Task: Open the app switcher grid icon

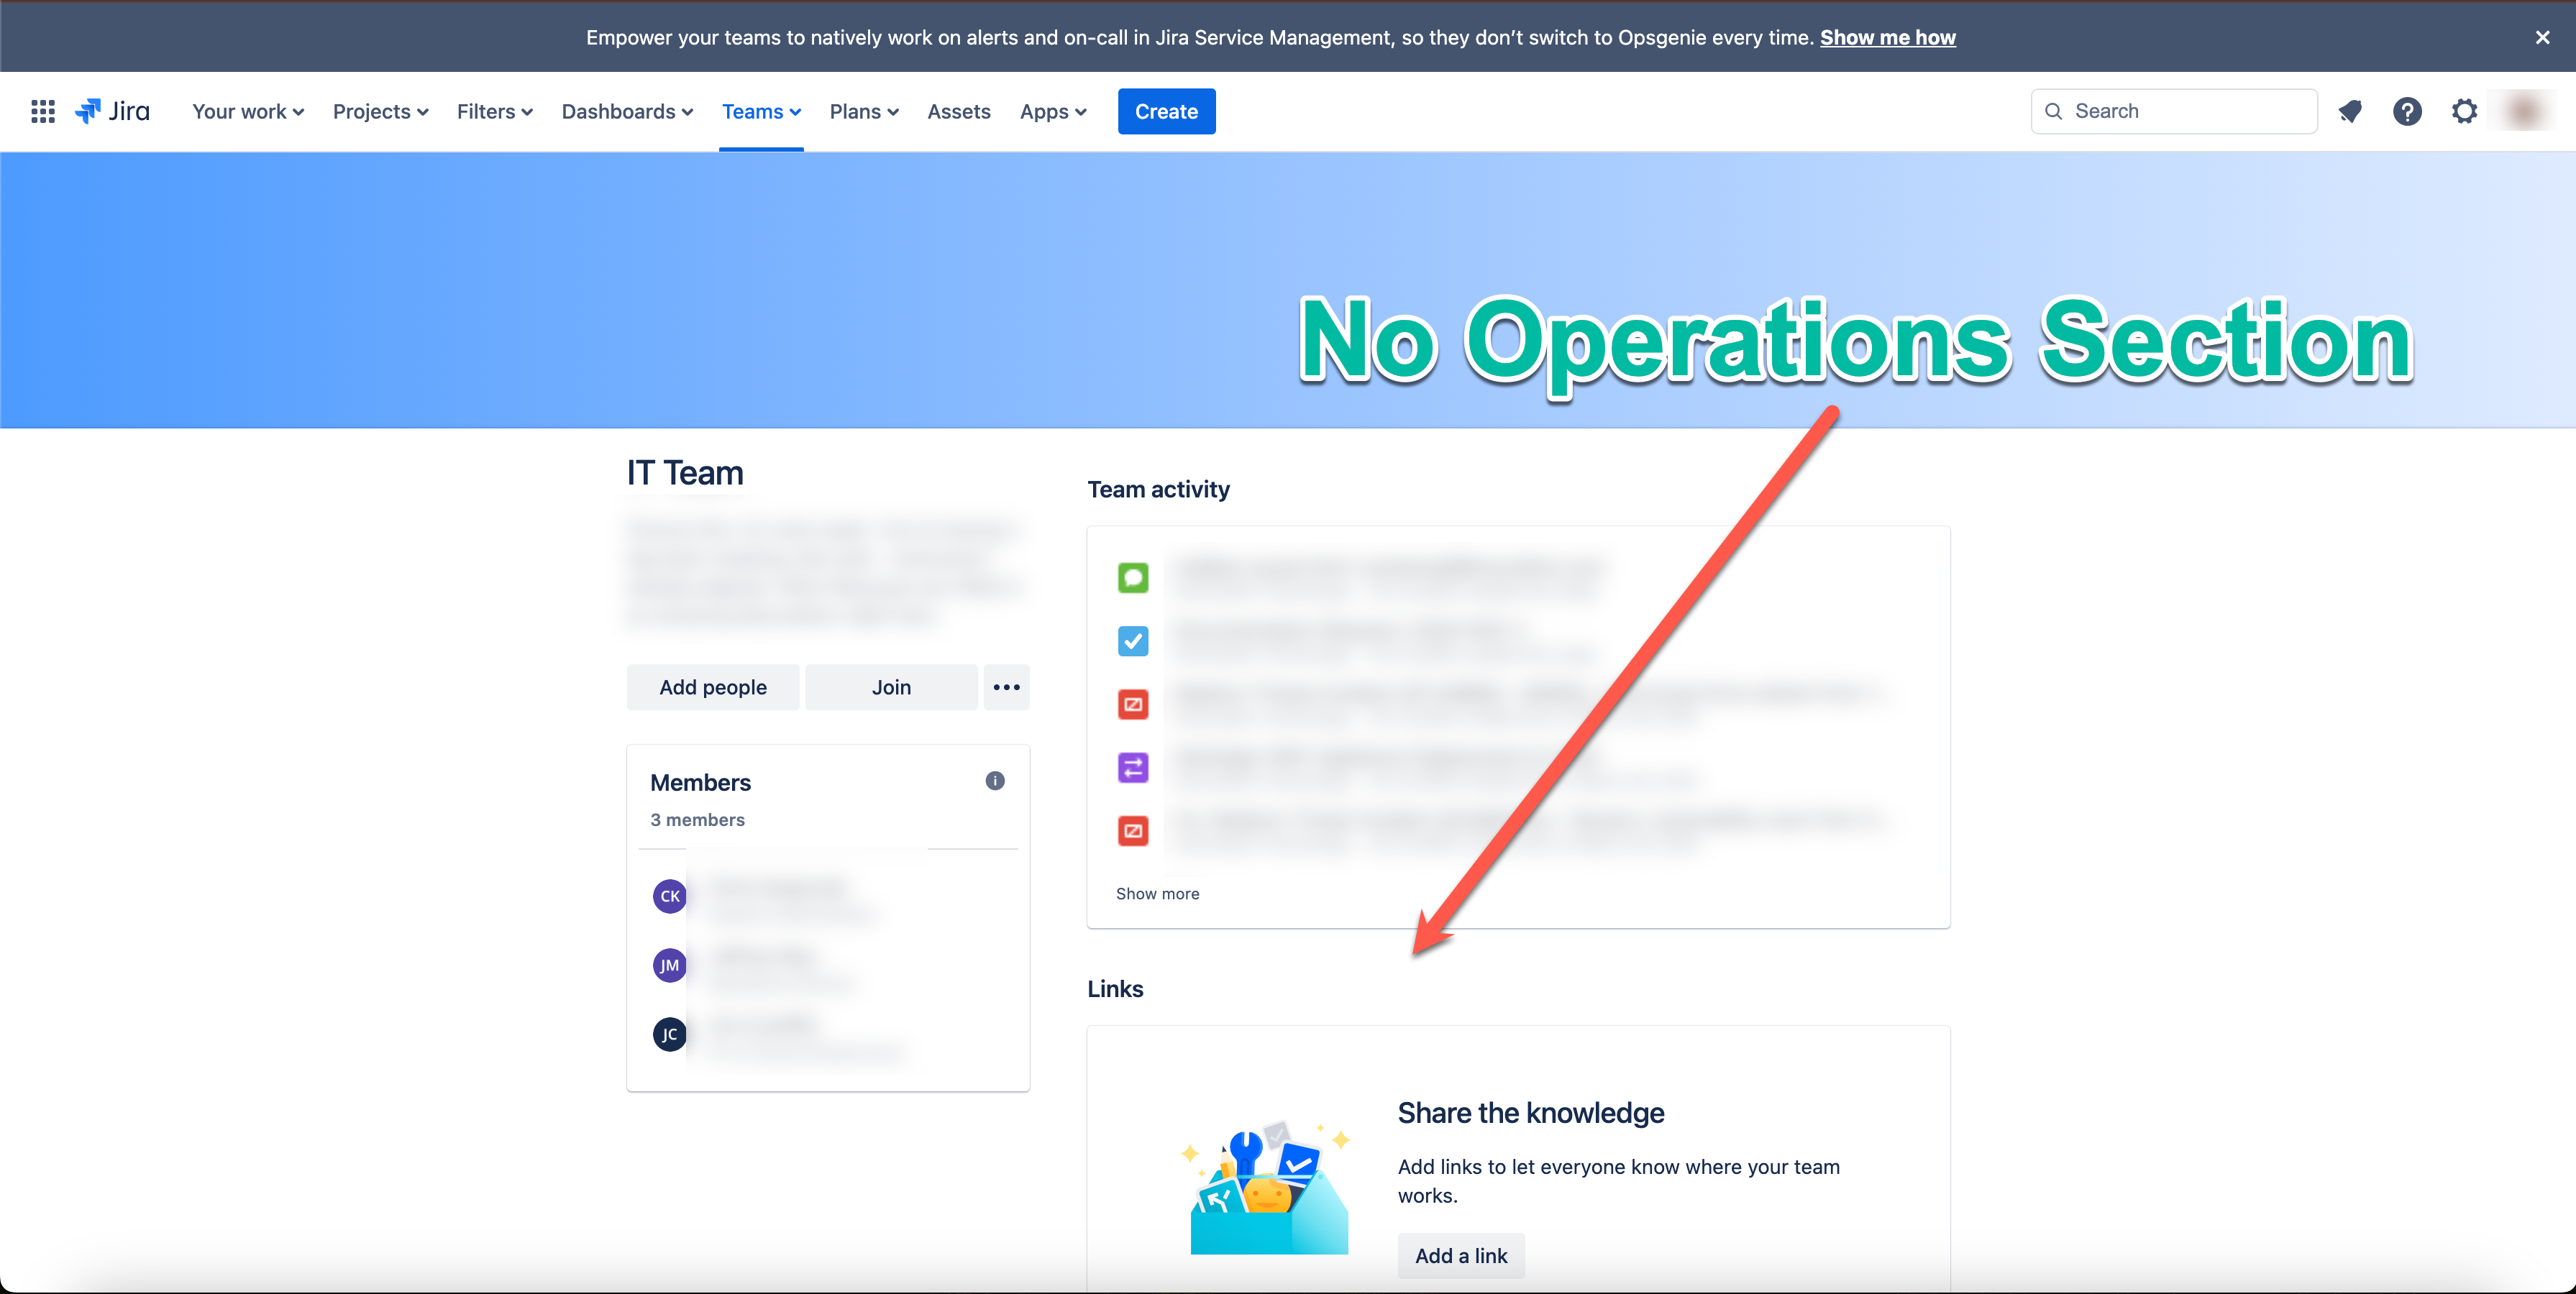Action: click(42, 111)
